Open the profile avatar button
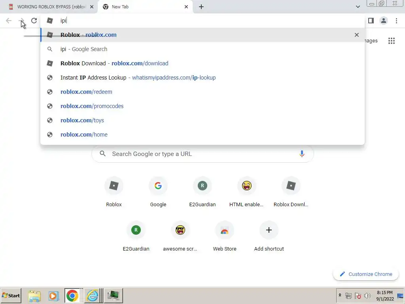The height and width of the screenshot is (304, 405). tap(384, 21)
